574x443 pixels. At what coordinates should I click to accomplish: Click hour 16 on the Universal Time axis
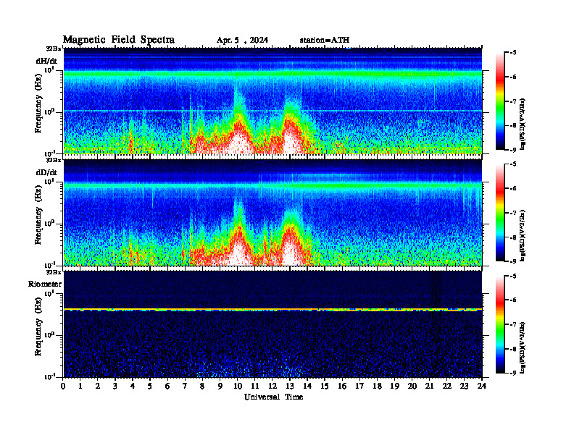(342, 387)
